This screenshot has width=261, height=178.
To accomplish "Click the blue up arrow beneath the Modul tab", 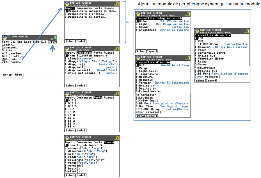I will click(52, 49).
